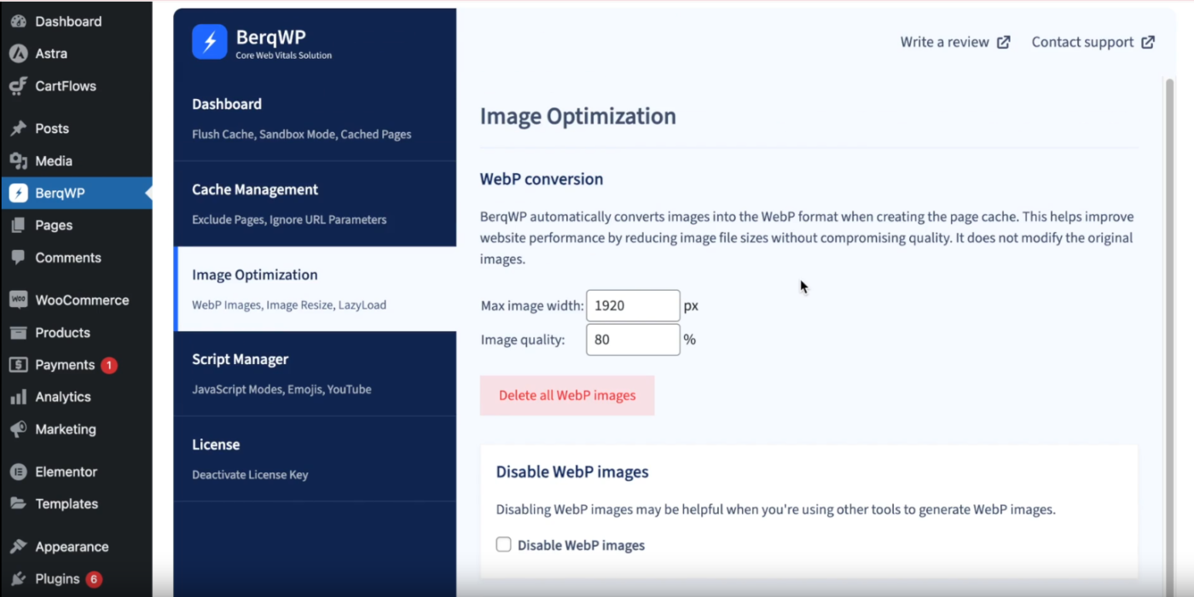Click the BerqWP lightning bolt logo

click(x=209, y=42)
